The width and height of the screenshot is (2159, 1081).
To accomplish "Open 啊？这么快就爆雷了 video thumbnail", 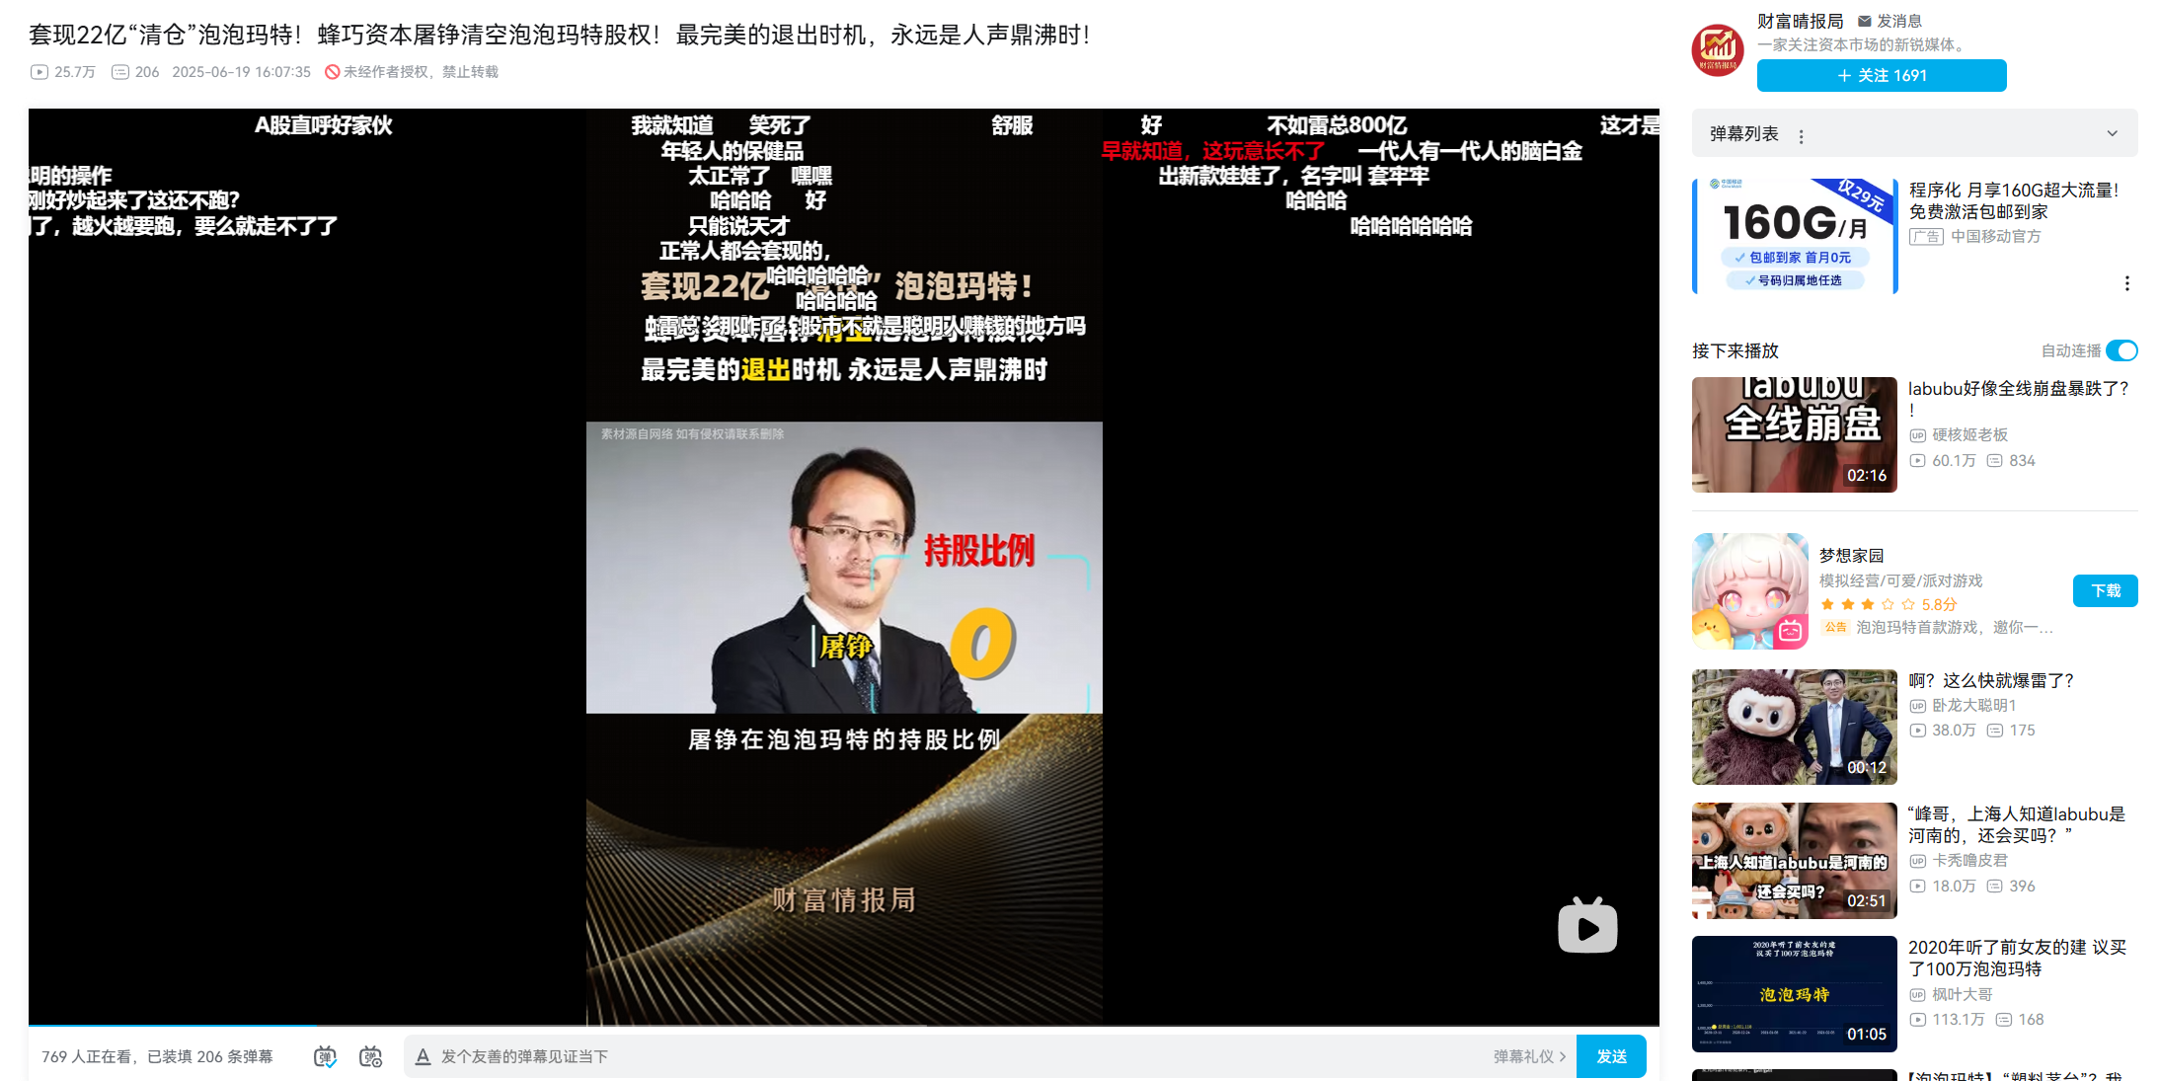I will [x=1795, y=728].
